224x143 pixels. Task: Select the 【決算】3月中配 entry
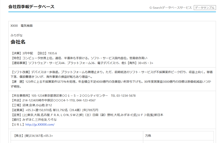coord(22,53)
